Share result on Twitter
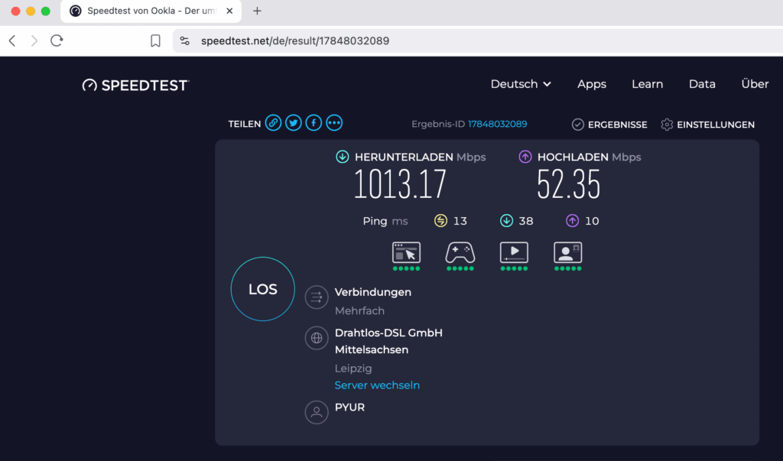This screenshot has height=461, width=783. tap(294, 123)
